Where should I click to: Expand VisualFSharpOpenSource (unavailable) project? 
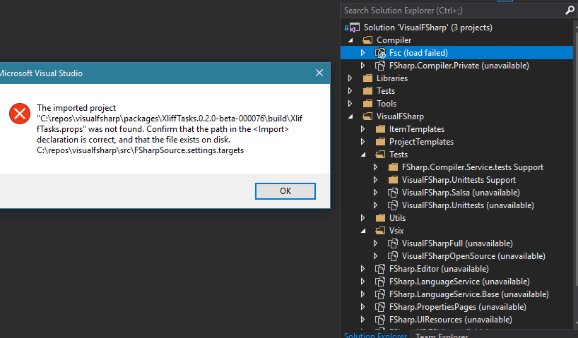point(375,256)
